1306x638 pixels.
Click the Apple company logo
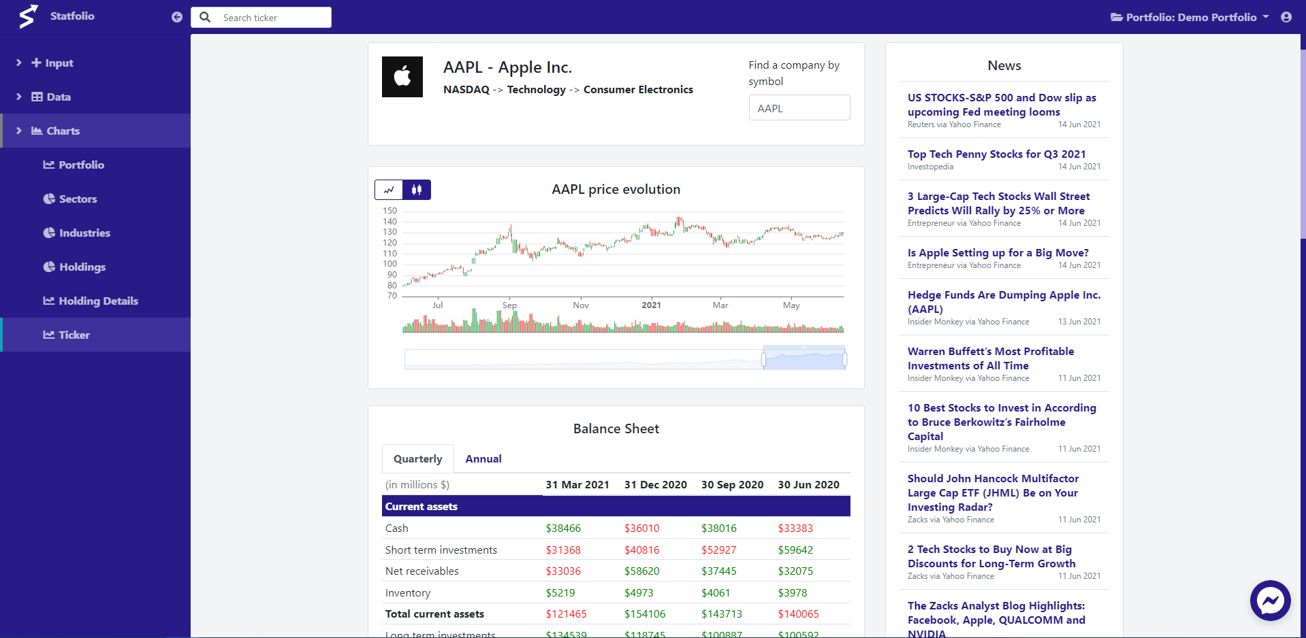pos(402,77)
